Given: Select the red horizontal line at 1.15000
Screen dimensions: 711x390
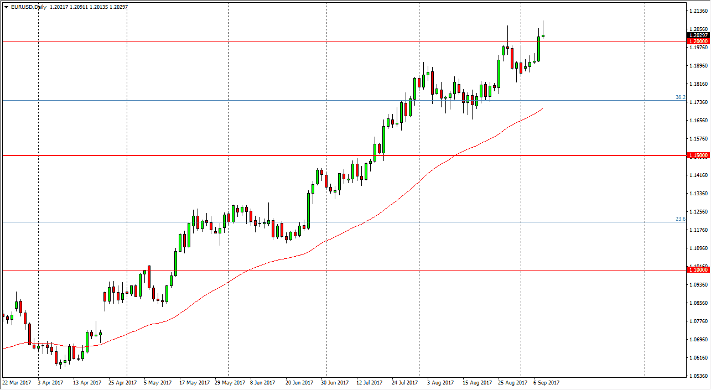Looking at the screenshot, I should tap(332, 155).
